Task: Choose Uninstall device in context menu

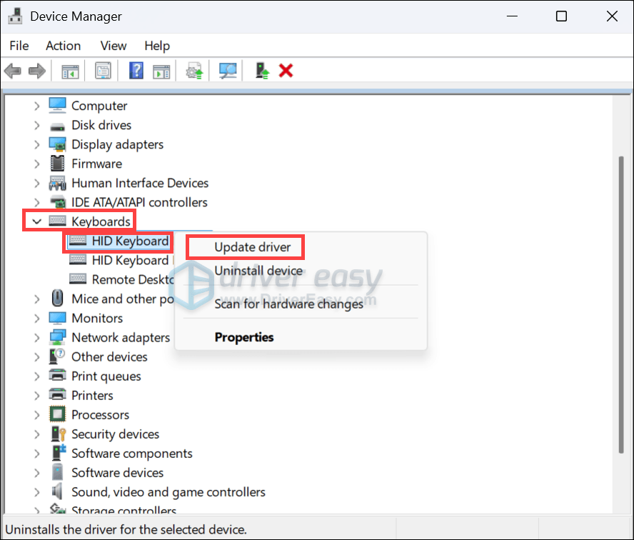Action: pyautogui.click(x=258, y=271)
